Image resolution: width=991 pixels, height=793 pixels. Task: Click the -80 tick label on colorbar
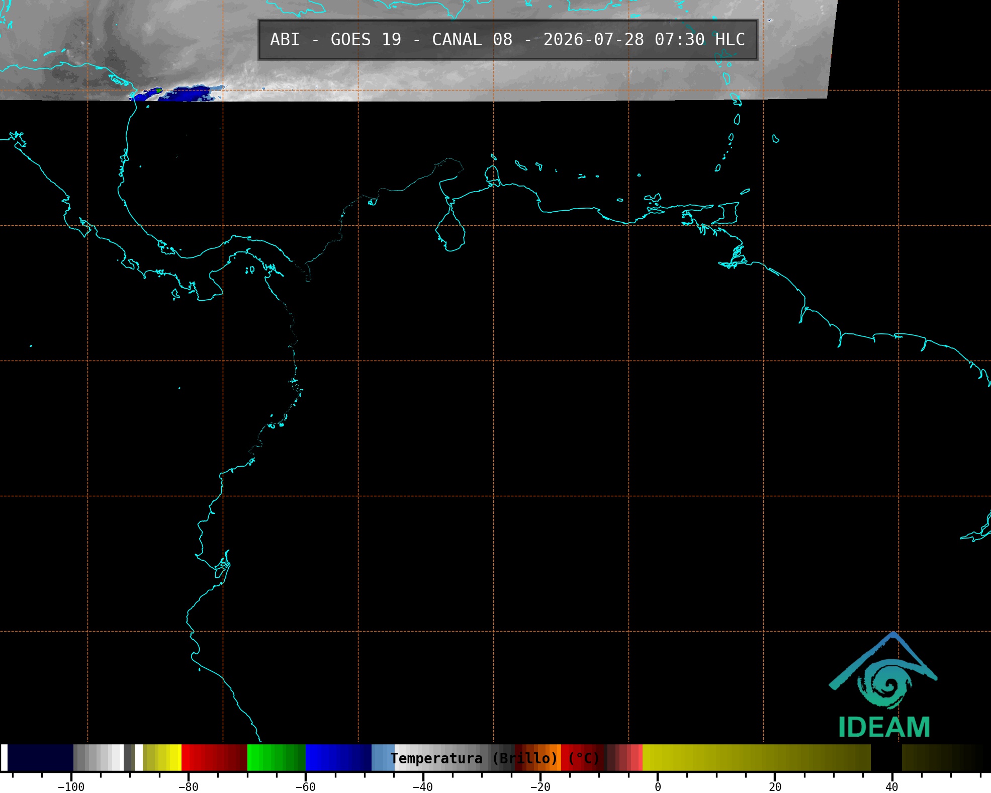tap(188, 787)
